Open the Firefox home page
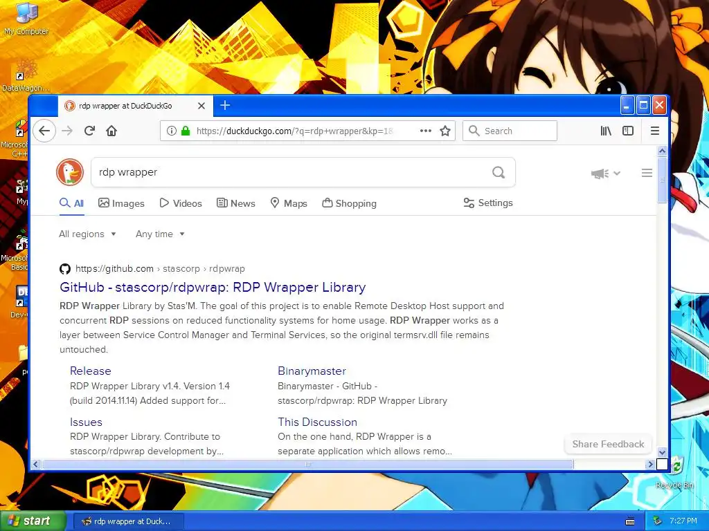 coord(111,131)
